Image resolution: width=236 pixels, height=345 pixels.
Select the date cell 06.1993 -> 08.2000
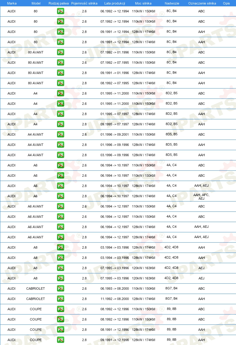pyautogui.click(x=115, y=289)
